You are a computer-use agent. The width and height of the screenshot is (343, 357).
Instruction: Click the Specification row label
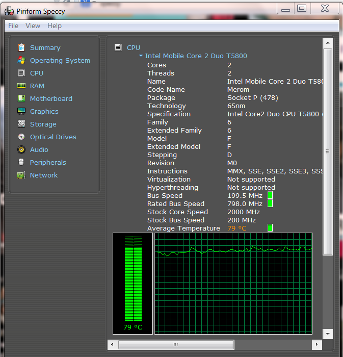(169, 114)
